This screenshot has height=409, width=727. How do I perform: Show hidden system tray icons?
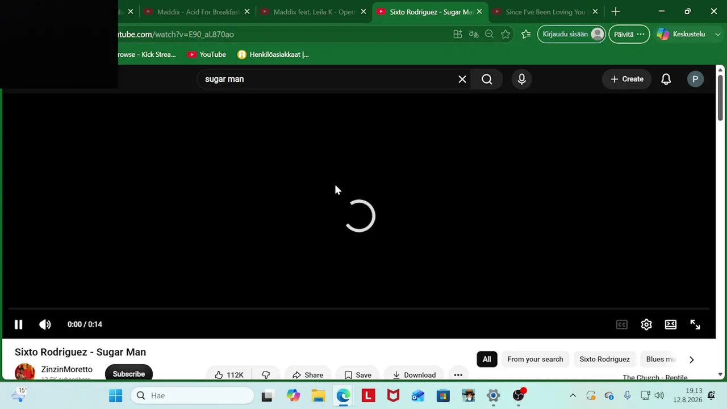573,395
